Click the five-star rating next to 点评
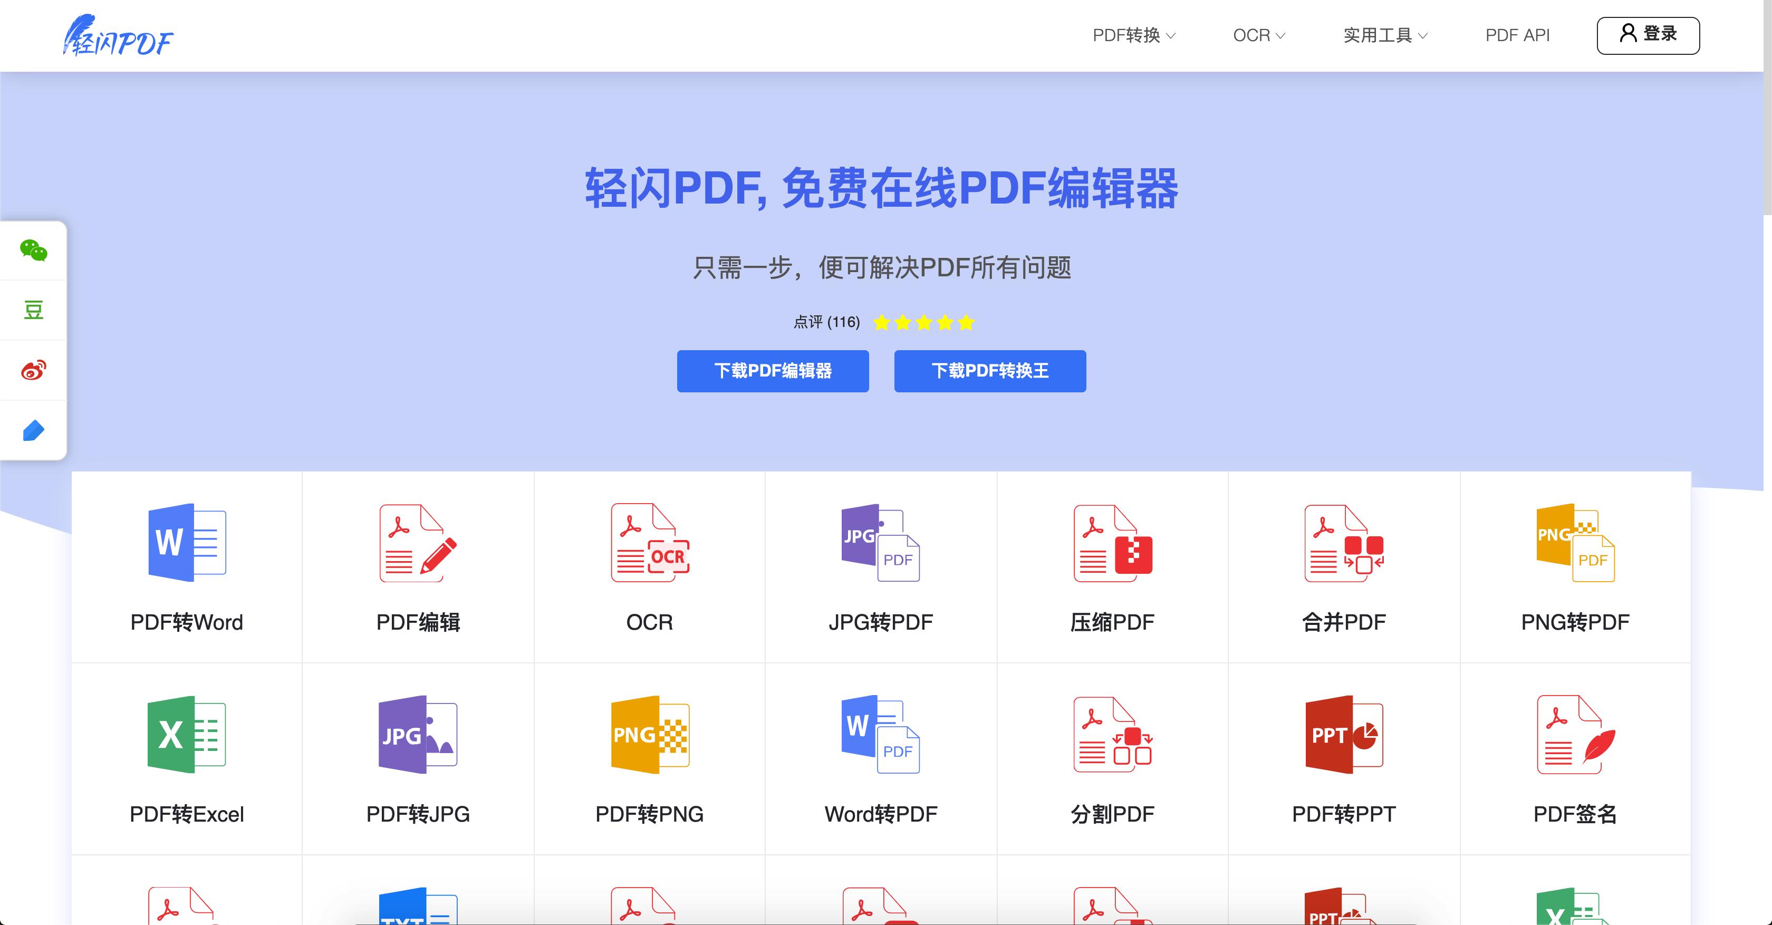1772x925 pixels. click(923, 322)
